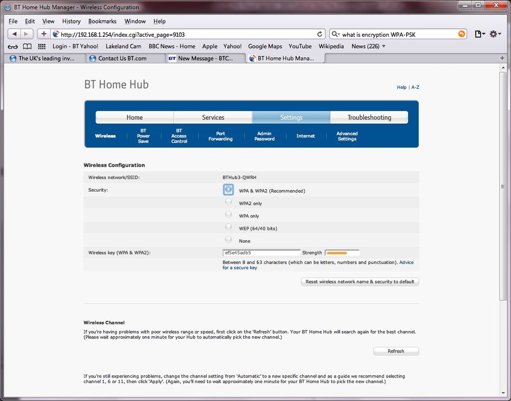Open the Hub Help link

(x=402, y=87)
